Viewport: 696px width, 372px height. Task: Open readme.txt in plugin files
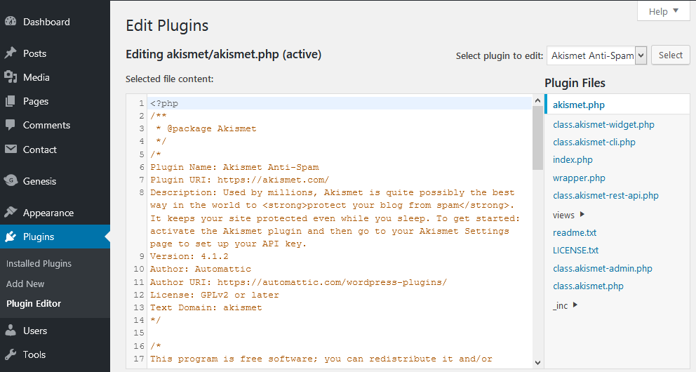[575, 232]
